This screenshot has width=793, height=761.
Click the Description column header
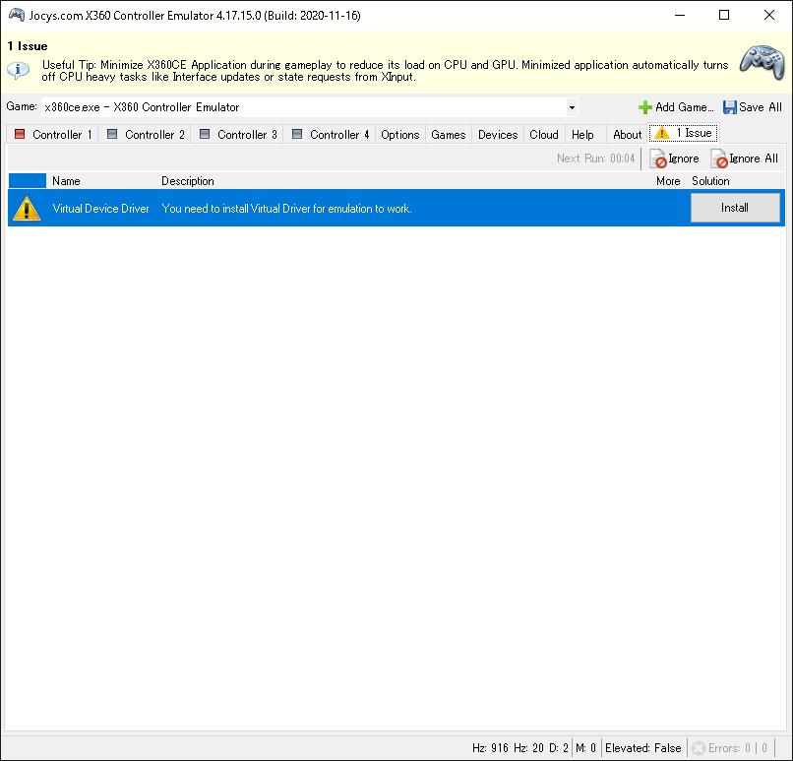coord(188,181)
